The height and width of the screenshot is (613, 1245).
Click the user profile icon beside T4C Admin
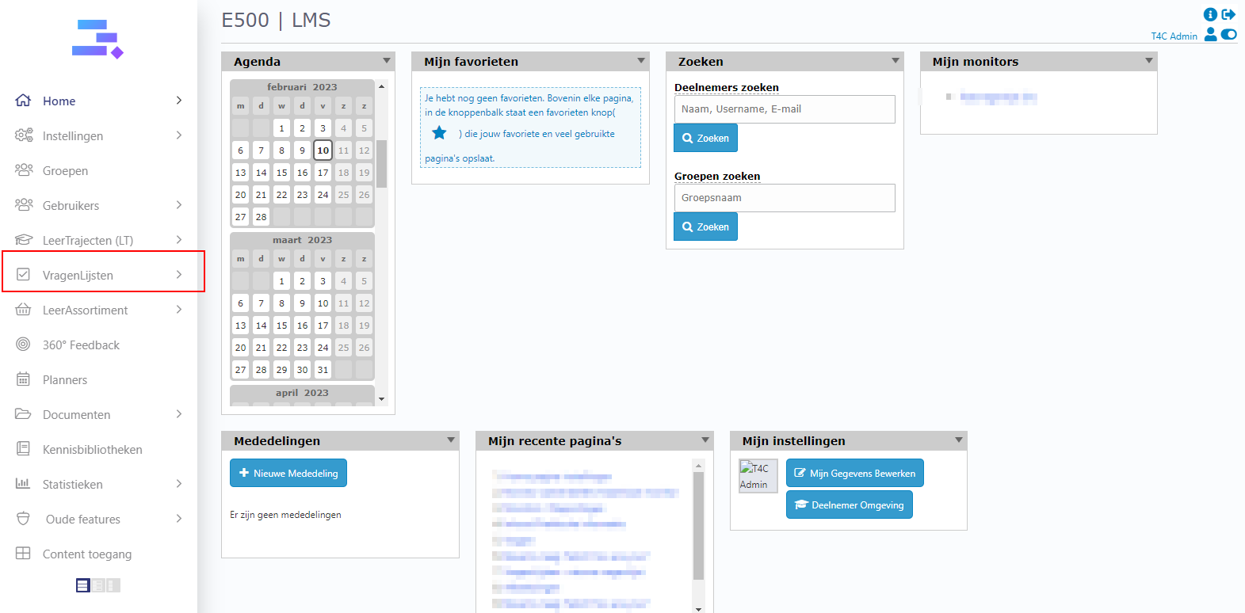[x=1210, y=34]
